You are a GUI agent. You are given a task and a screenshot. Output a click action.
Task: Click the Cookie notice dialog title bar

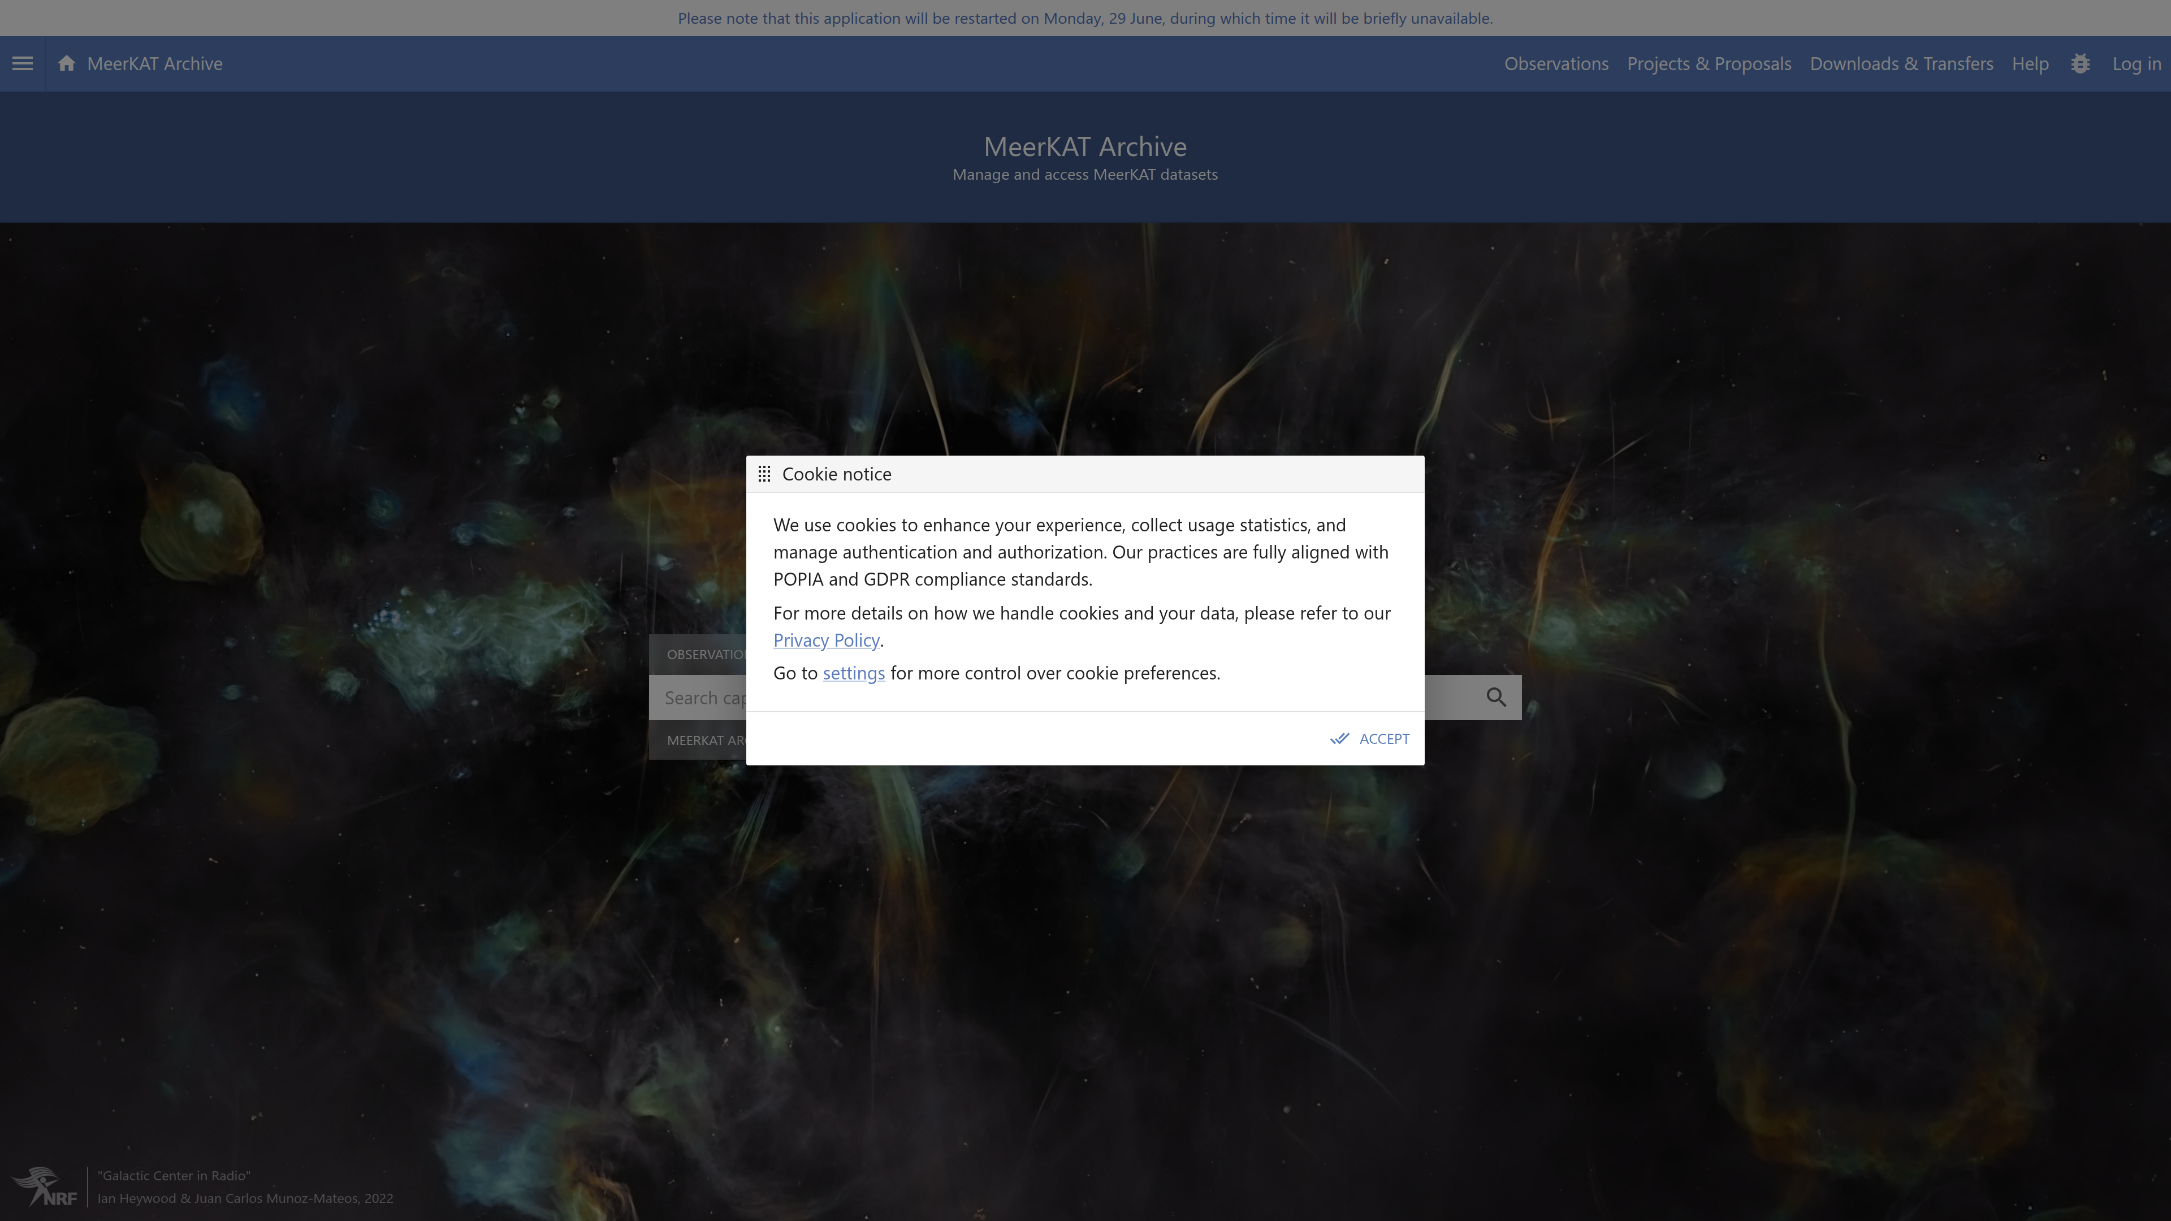tap(1085, 474)
